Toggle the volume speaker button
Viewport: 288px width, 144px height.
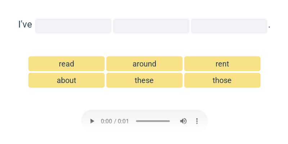(183, 121)
